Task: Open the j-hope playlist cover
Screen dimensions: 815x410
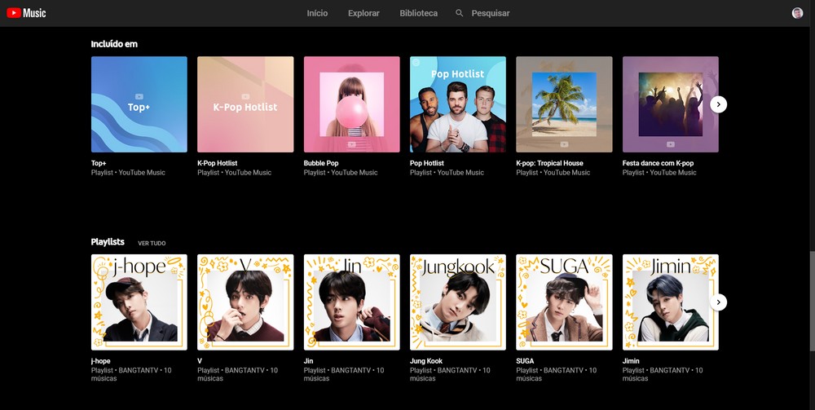Action: point(139,302)
